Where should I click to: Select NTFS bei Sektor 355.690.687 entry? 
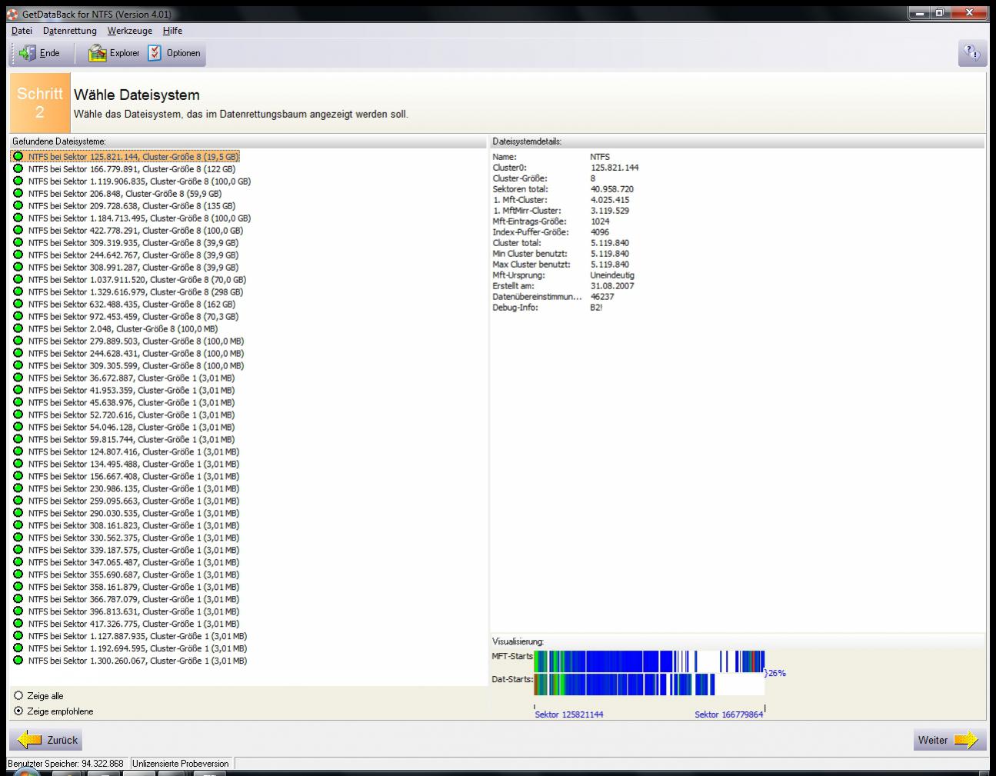[126, 575]
